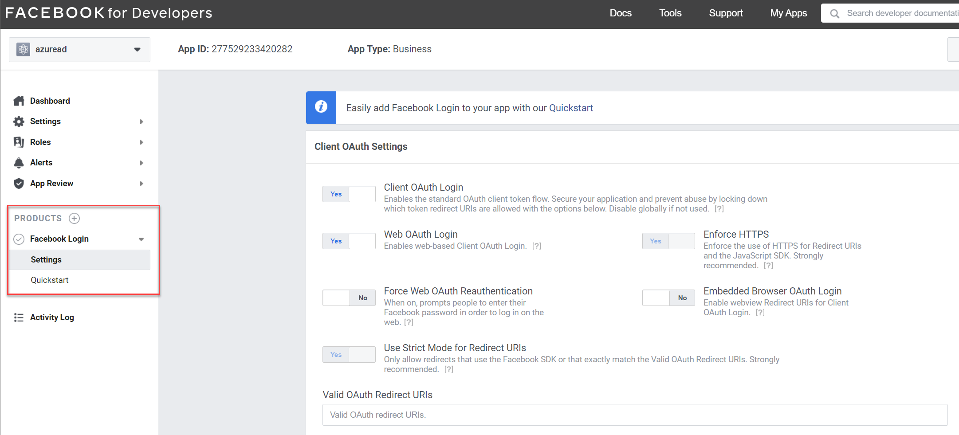Viewport: 959px width, 435px height.
Task: Click the Alerts bell icon
Action: pyautogui.click(x=19, y=163)
